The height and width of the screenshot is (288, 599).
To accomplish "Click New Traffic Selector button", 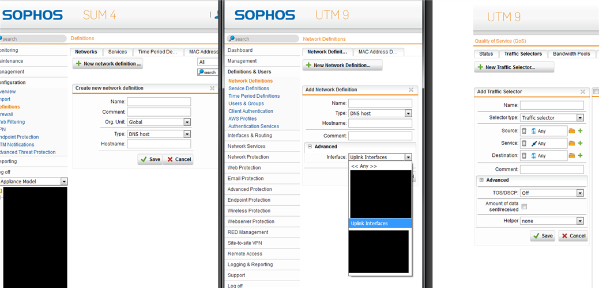I will [x=514, y=67].
